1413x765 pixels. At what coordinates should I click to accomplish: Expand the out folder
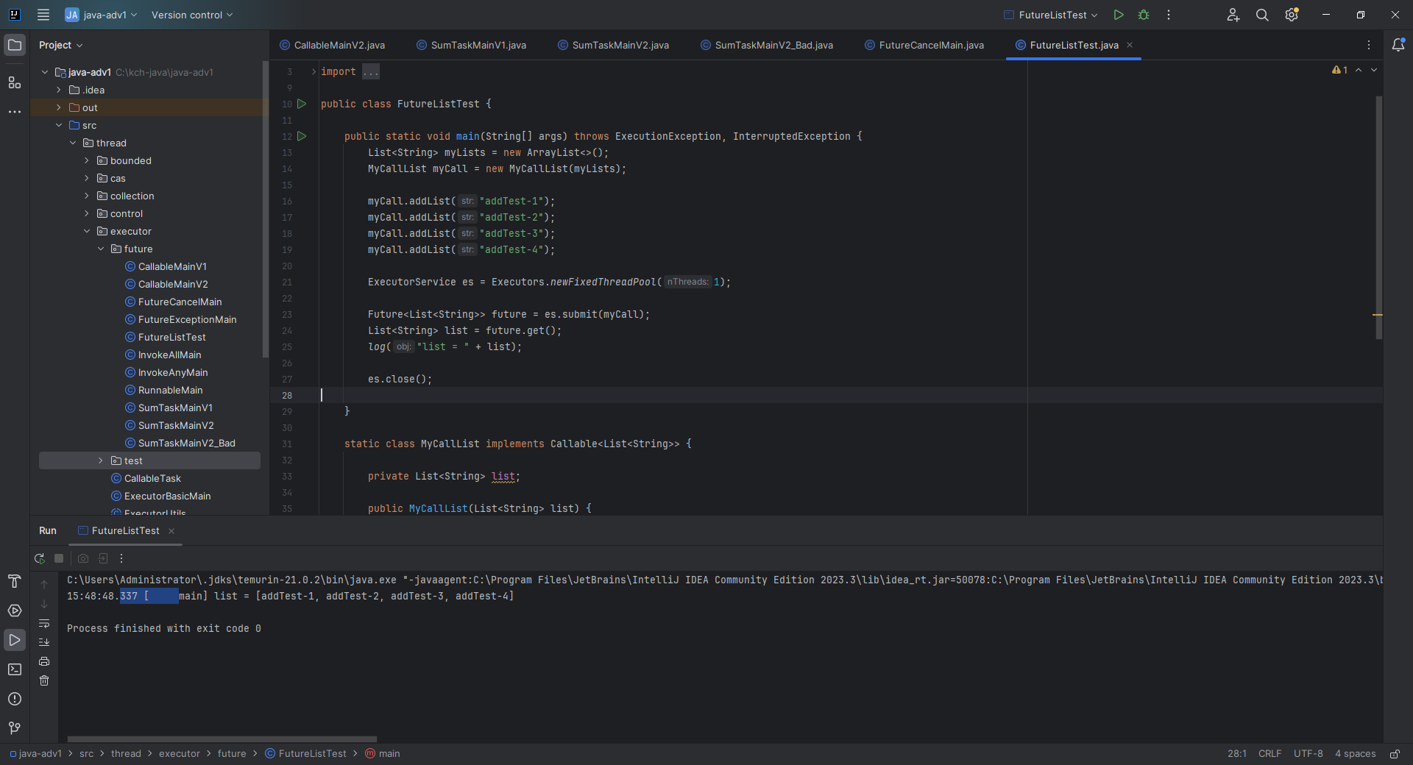click(59, 107)
